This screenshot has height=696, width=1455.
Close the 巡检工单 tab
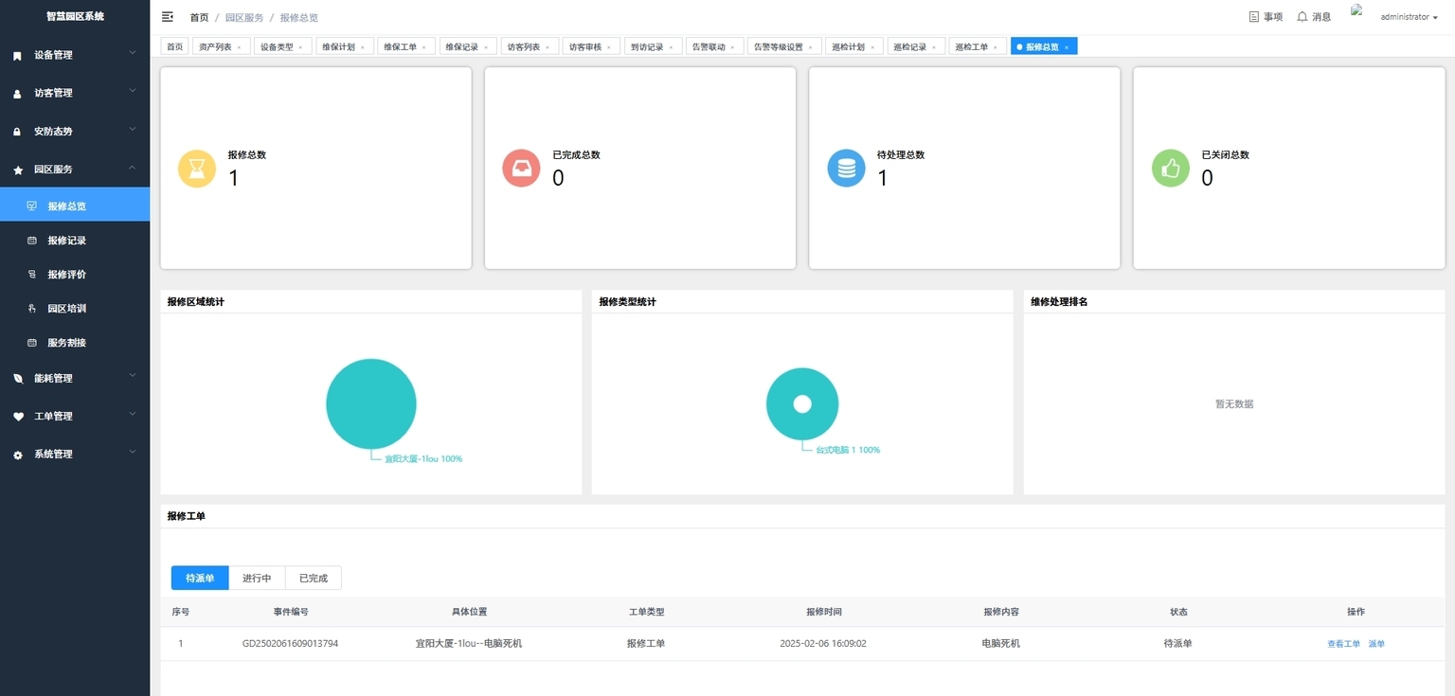[995, 47]
